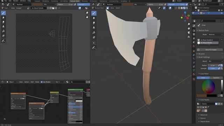Open the Window menu
Screen dimensions: 224x126
pos(23,1)
